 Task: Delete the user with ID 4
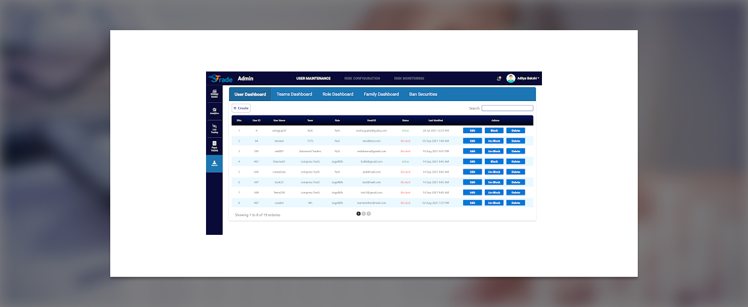(516, 131)
